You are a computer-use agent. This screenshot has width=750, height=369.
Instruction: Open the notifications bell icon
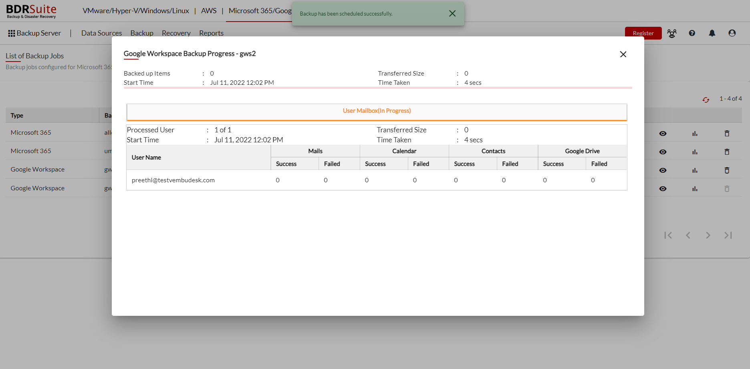pyautogui.click(x=712, y=33)
